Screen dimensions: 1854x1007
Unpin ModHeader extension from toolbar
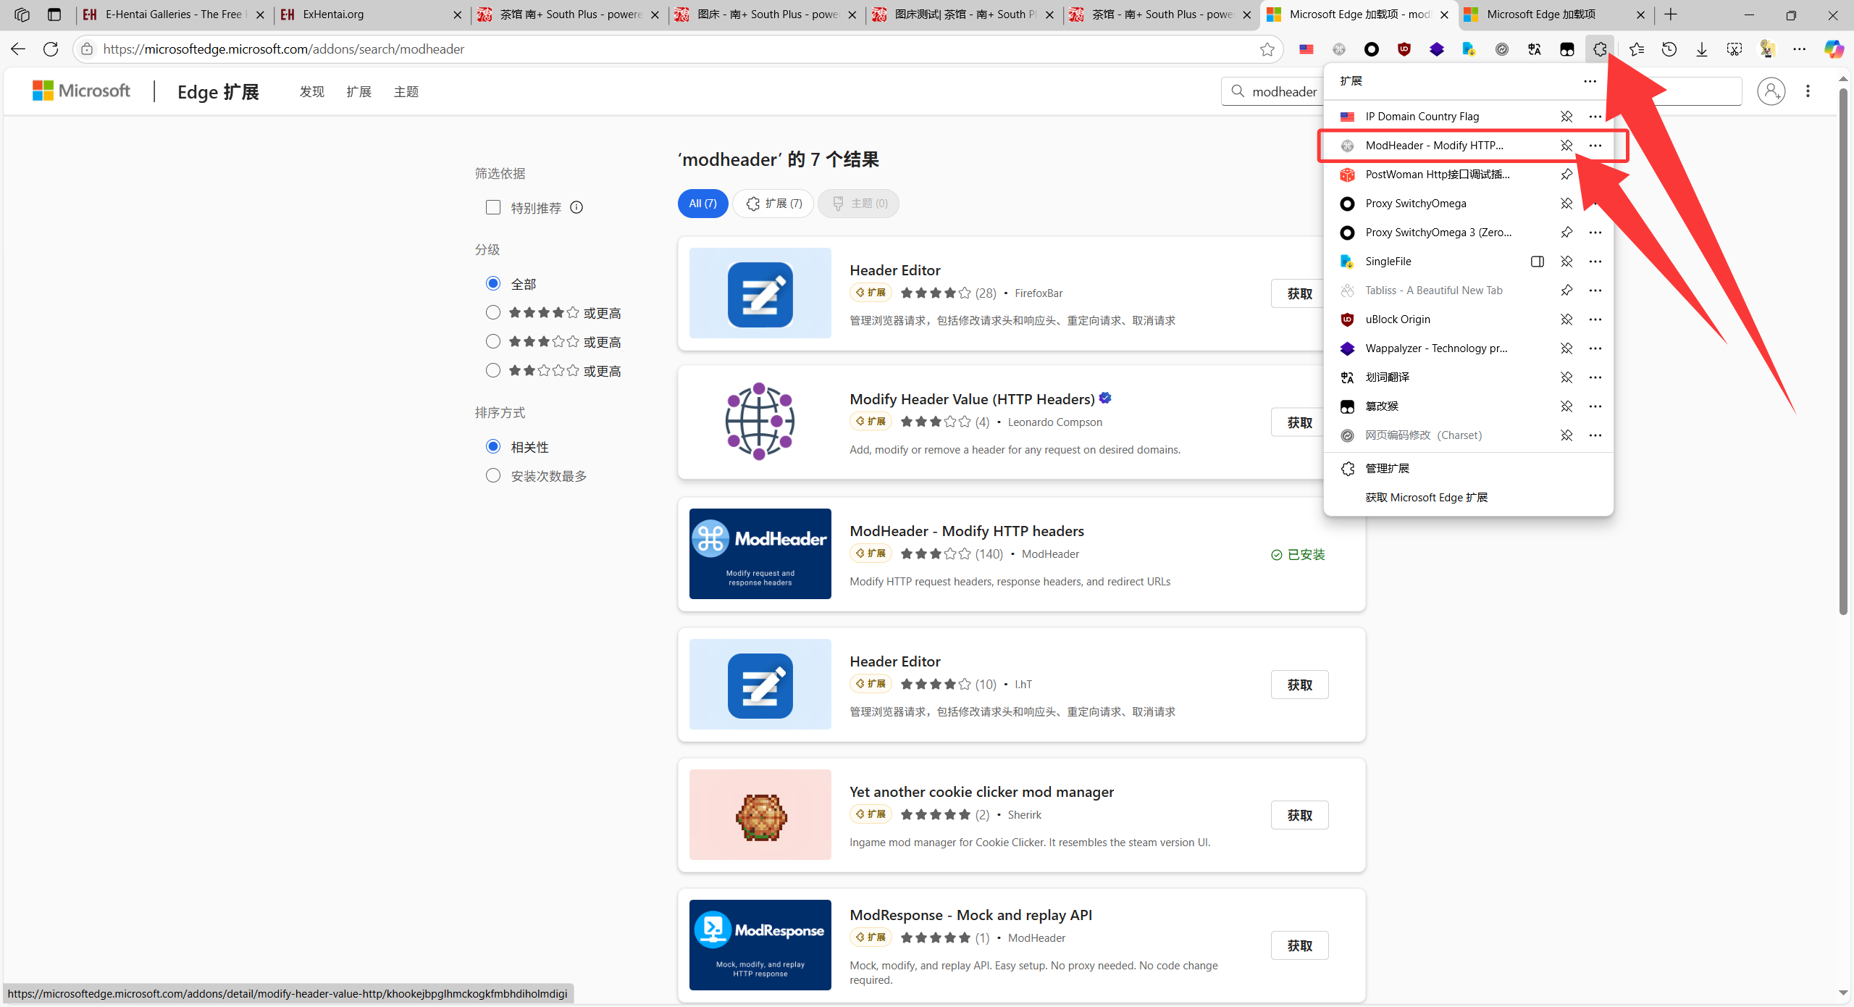(x=1566, y=146)
